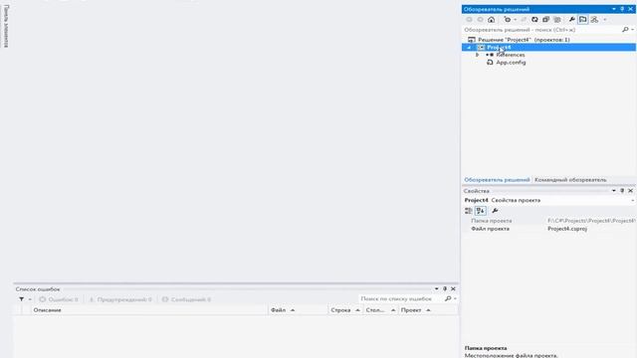Click the Sync with active document icon

point(524,20)
